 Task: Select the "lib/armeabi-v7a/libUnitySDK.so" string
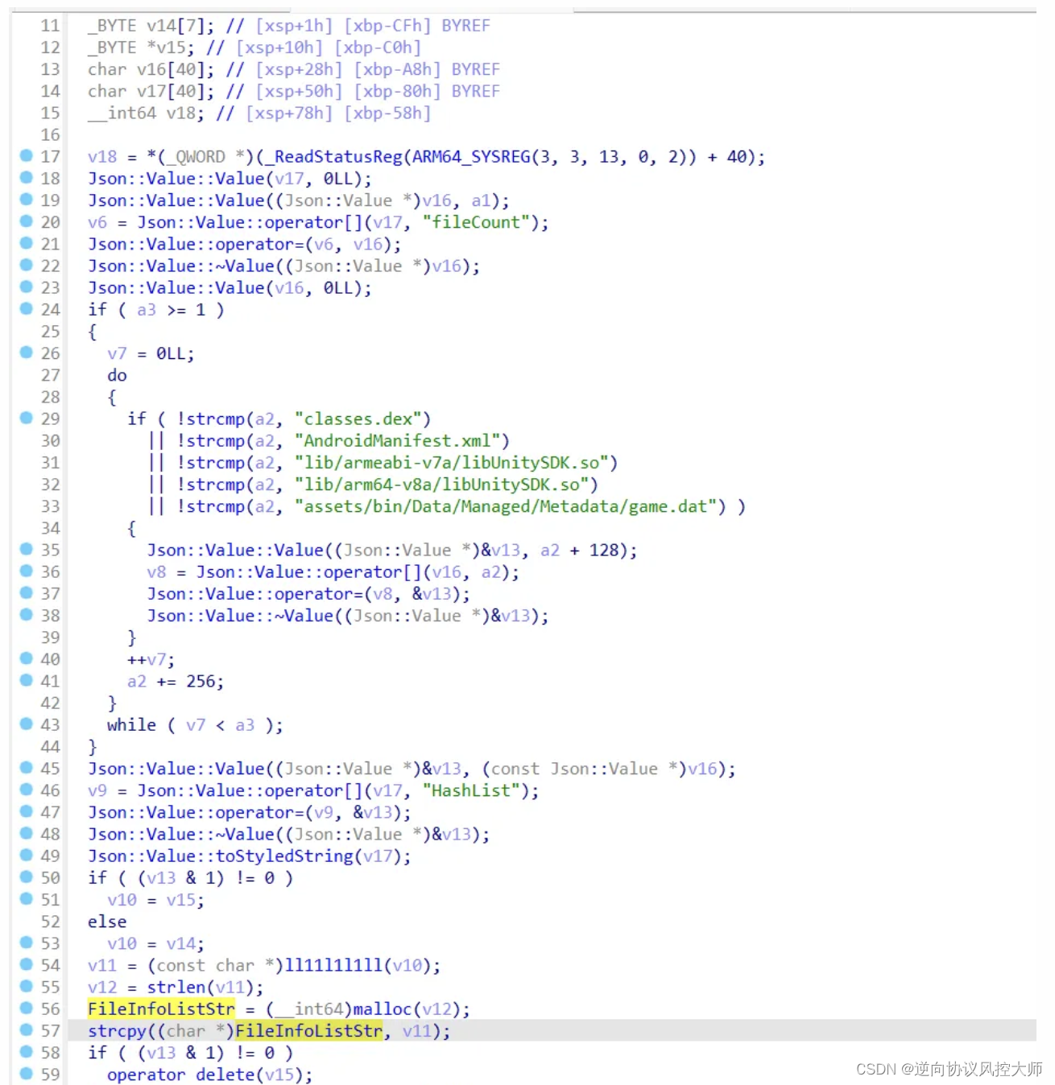451,463
